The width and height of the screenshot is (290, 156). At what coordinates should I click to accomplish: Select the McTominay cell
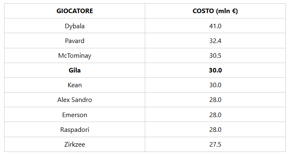tap(74, 55)
